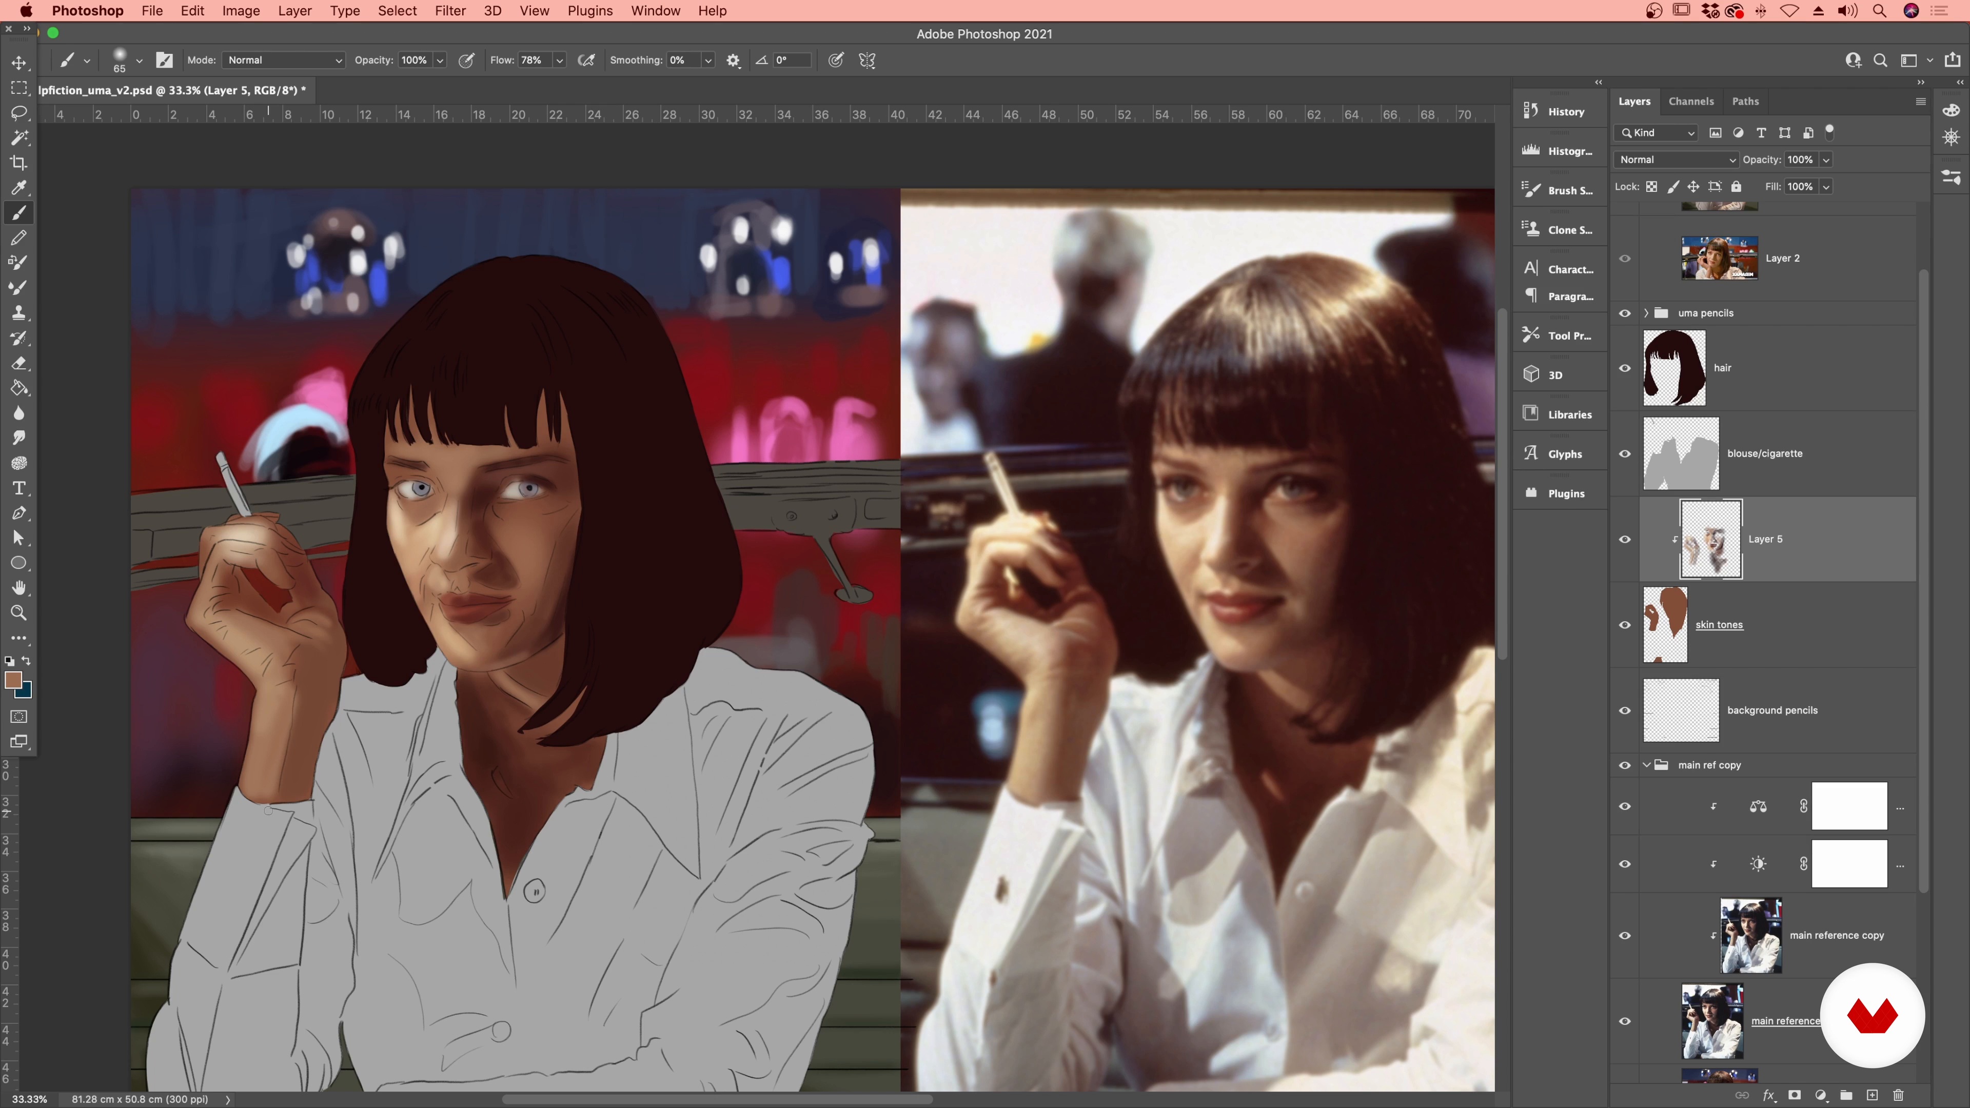
Task: Select the Blur tool
Action: [19, 413]
